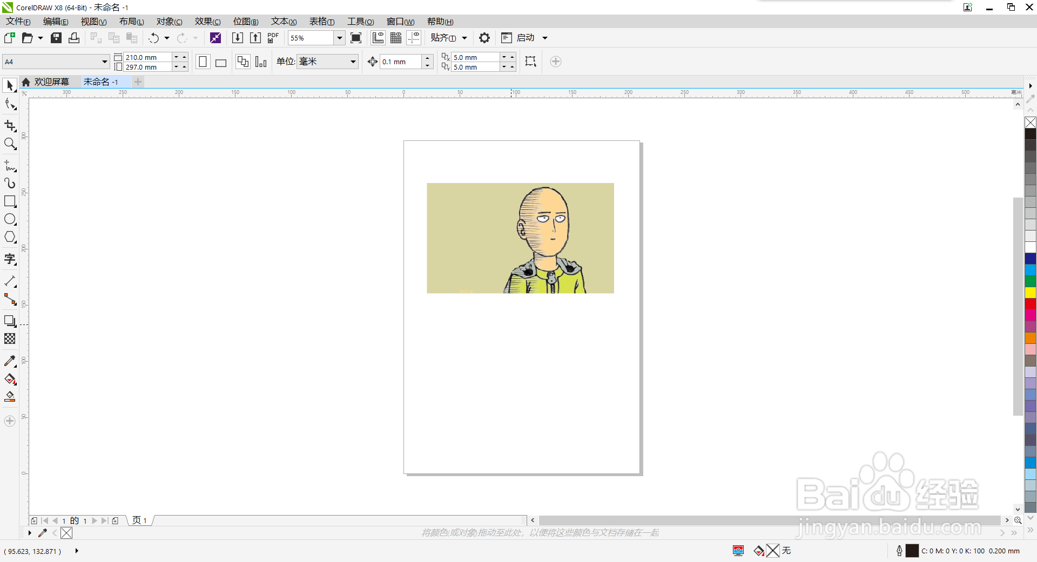Open the page size A4 dropdown
The image size is (1037, 562).
point(105,62)
